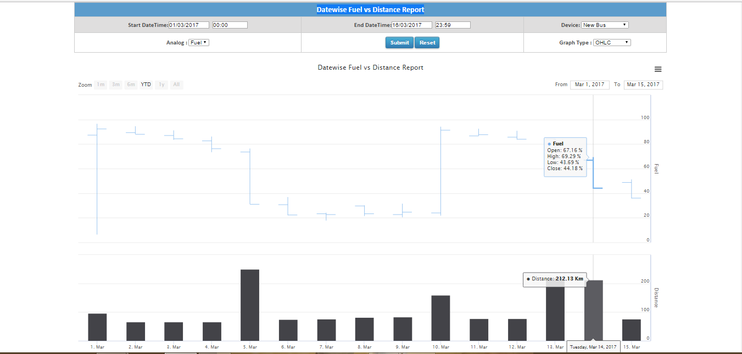Click the chart From date Mar 1, 2017
742x354 pixels.
[589, 85]
